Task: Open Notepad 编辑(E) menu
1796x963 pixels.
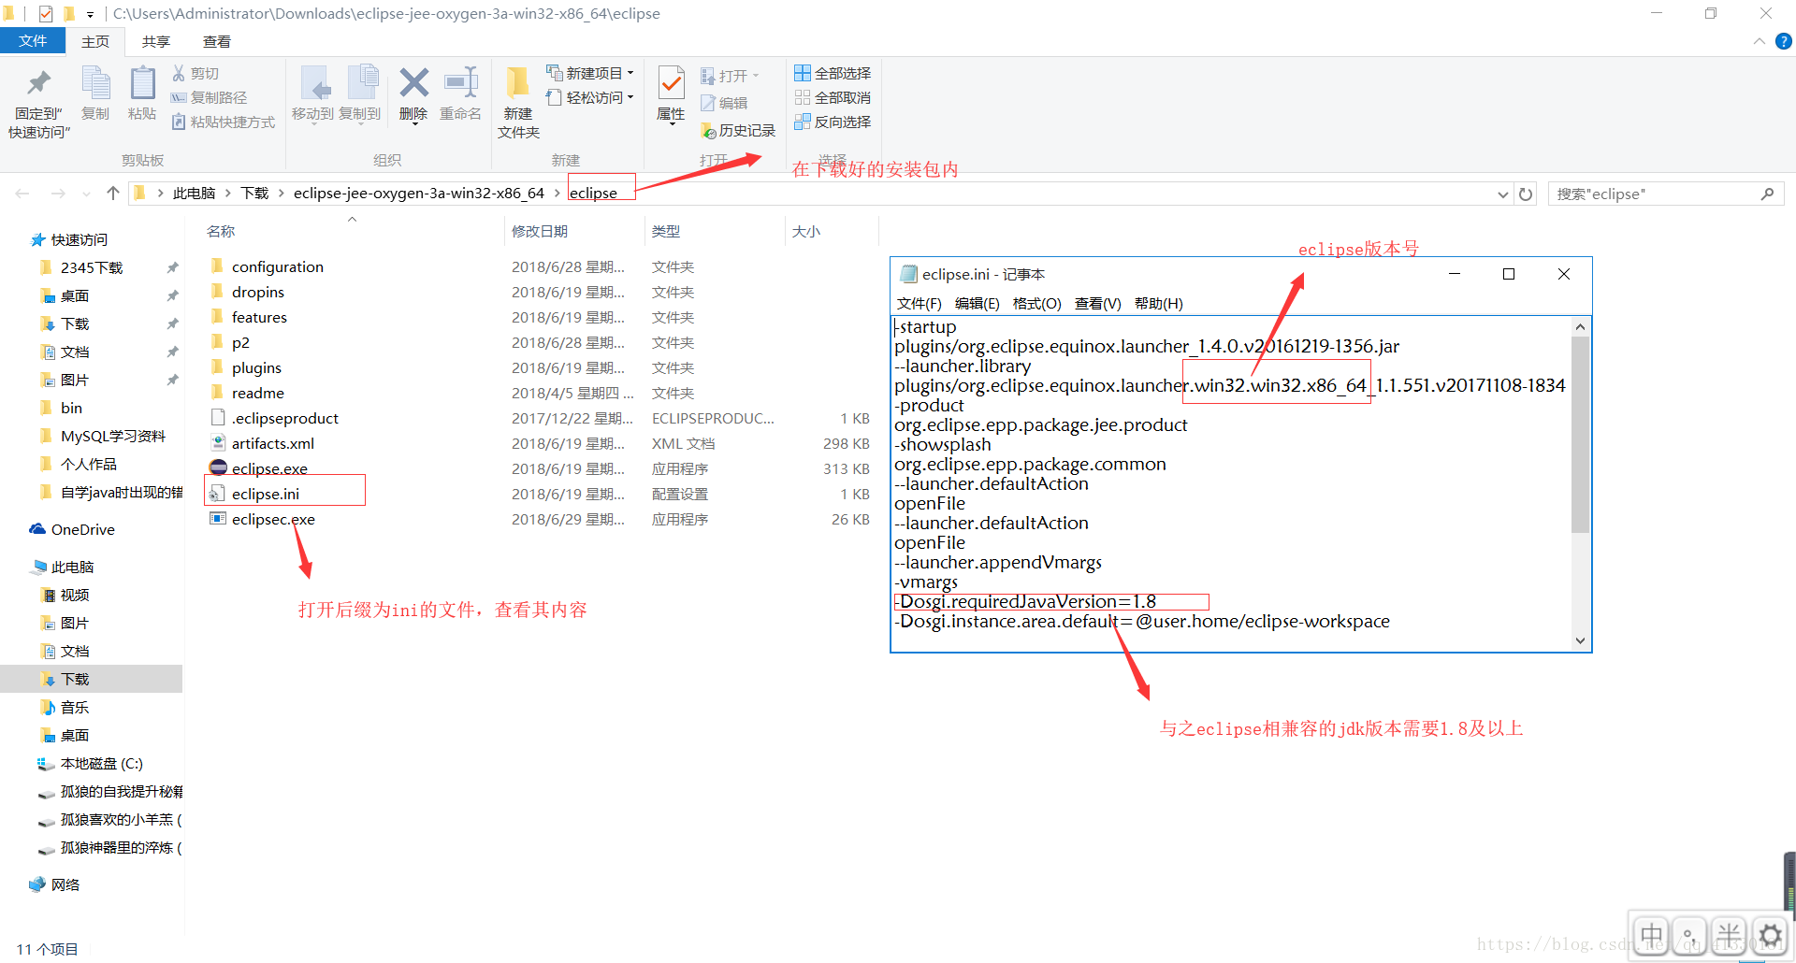Action: click(x=978, y=303)
